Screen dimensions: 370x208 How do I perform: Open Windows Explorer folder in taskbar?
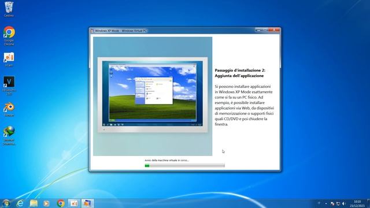tap(34, 203)
